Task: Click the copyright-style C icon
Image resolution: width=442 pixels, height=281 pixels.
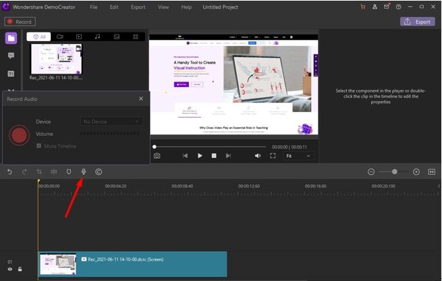Action: click(x=99, y=172)
